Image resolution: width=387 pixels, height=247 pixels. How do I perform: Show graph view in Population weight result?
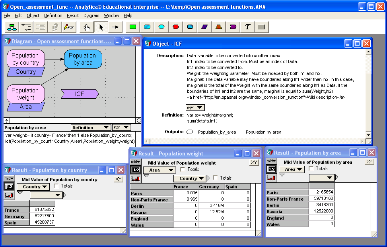pos(136,179)
